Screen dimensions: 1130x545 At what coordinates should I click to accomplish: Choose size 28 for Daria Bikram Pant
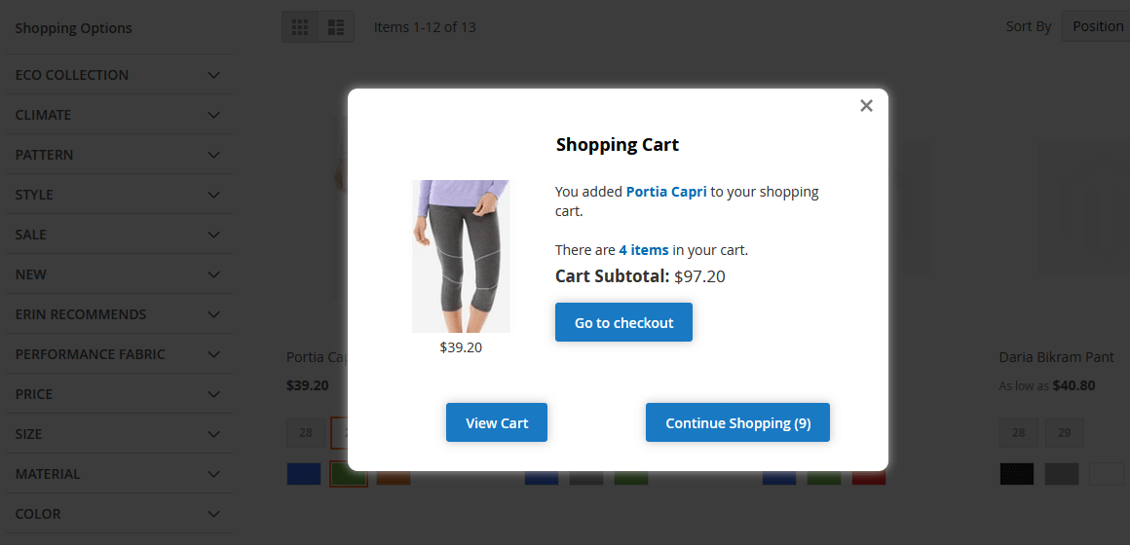pyautogui.click(x=1018, y=433)
